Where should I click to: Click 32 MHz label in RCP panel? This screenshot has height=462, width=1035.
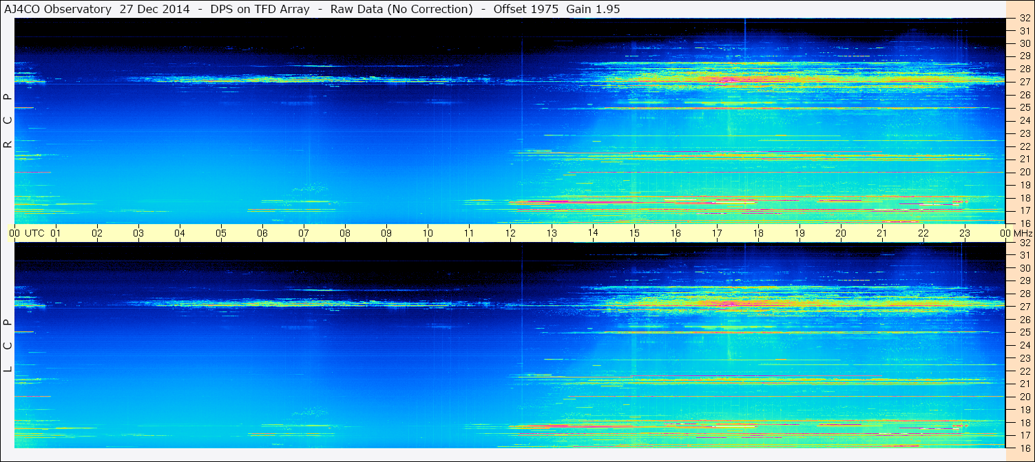pos(1025,19)
